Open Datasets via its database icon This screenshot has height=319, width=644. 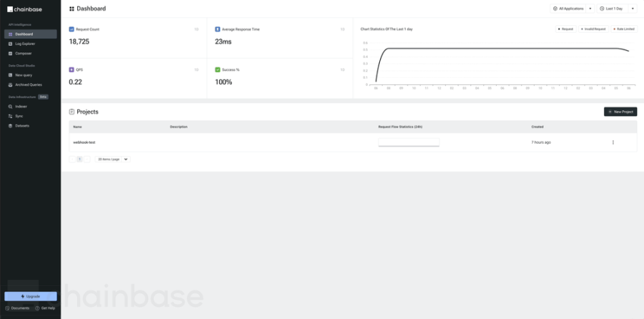coord(9,126)
